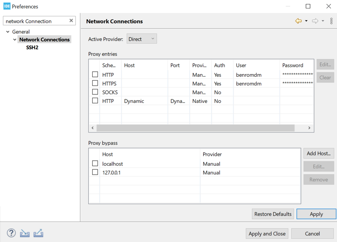Click the Restore Defaults button
The height and width of the screenshot is (242, 337).
pyautogui.click(x=273, y=214)
